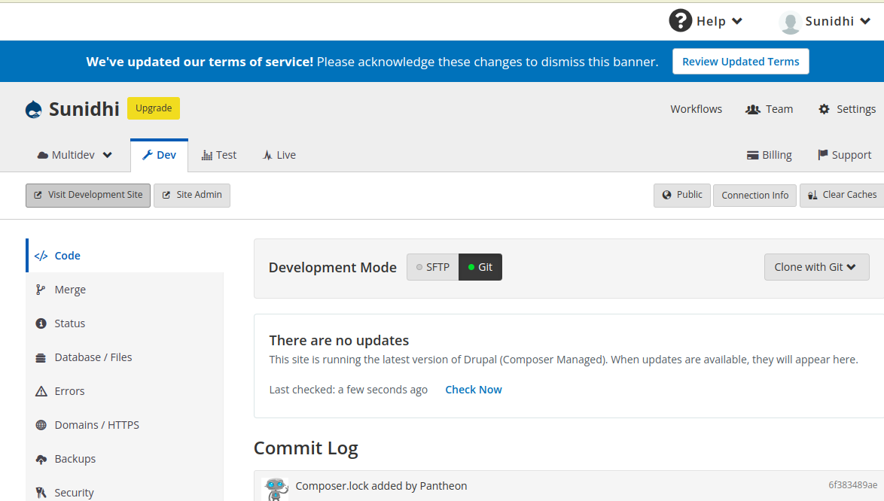Open the Billing tab

click(x=770, y=156)
